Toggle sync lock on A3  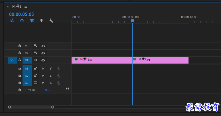point(36,83)
